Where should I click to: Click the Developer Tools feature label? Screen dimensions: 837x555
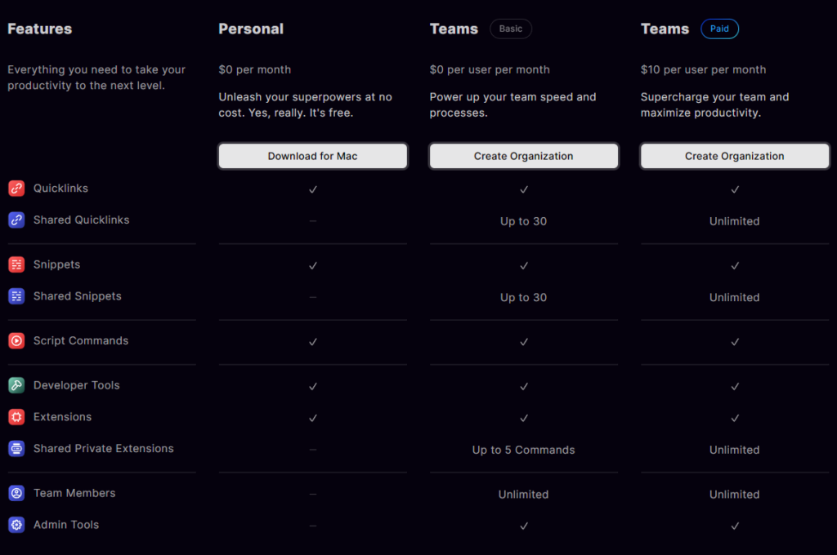point(76,385)
